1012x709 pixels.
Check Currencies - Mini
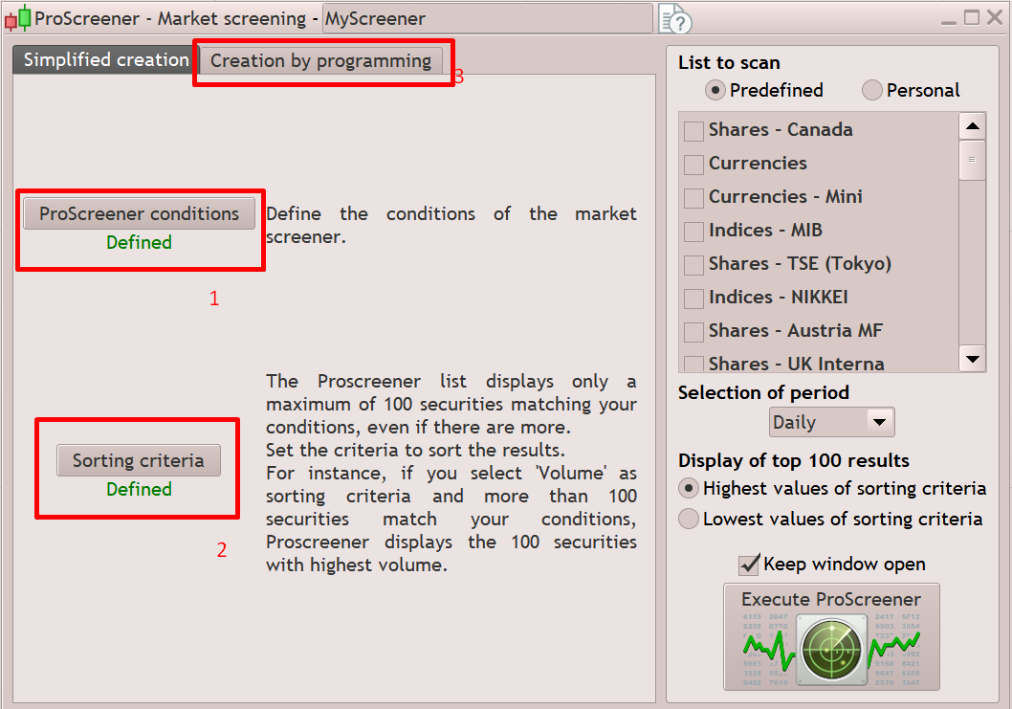(693, 198)
